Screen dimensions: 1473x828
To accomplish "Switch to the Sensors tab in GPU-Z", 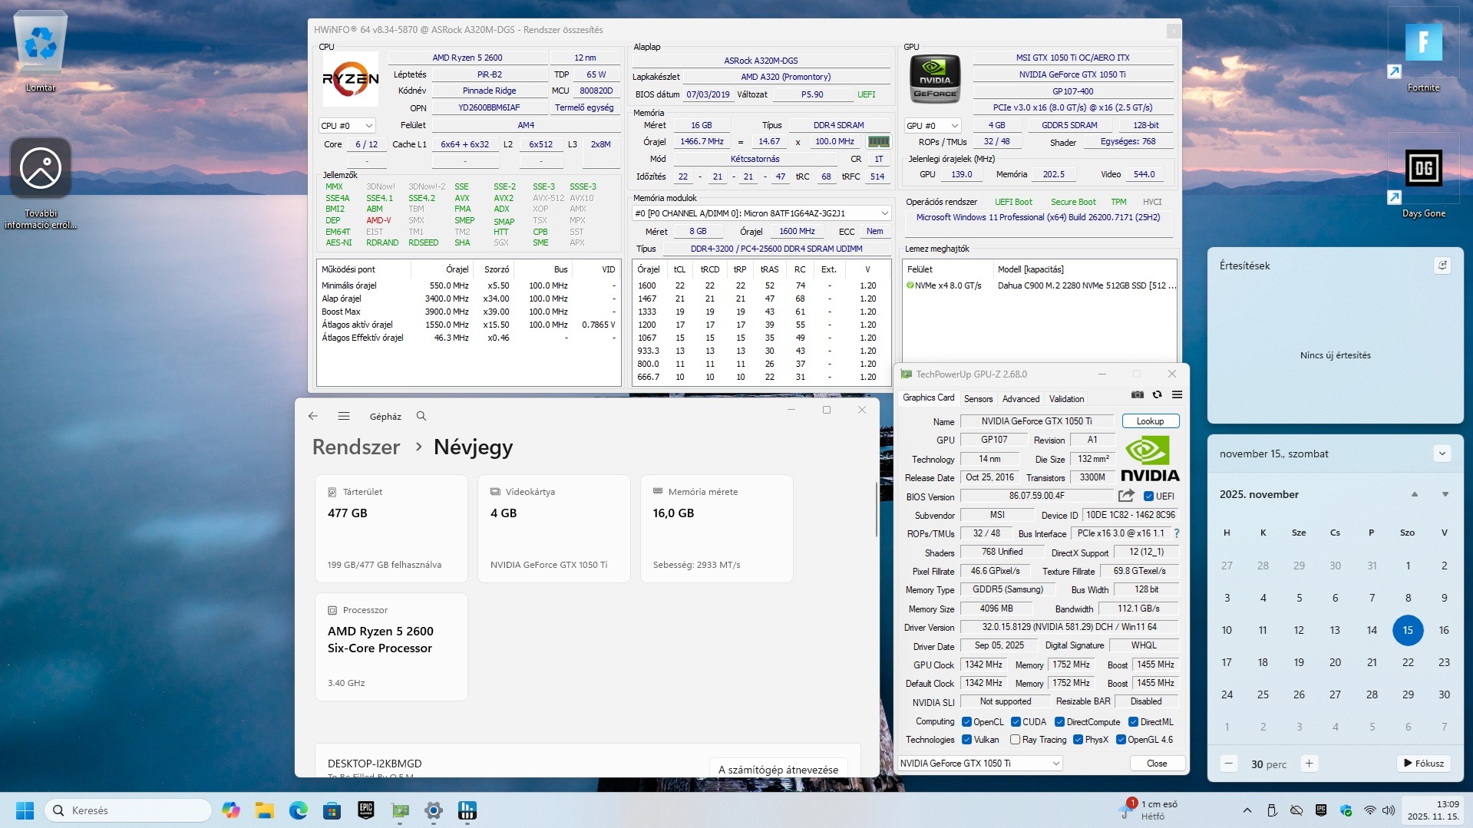I will [x=978, y=399].
